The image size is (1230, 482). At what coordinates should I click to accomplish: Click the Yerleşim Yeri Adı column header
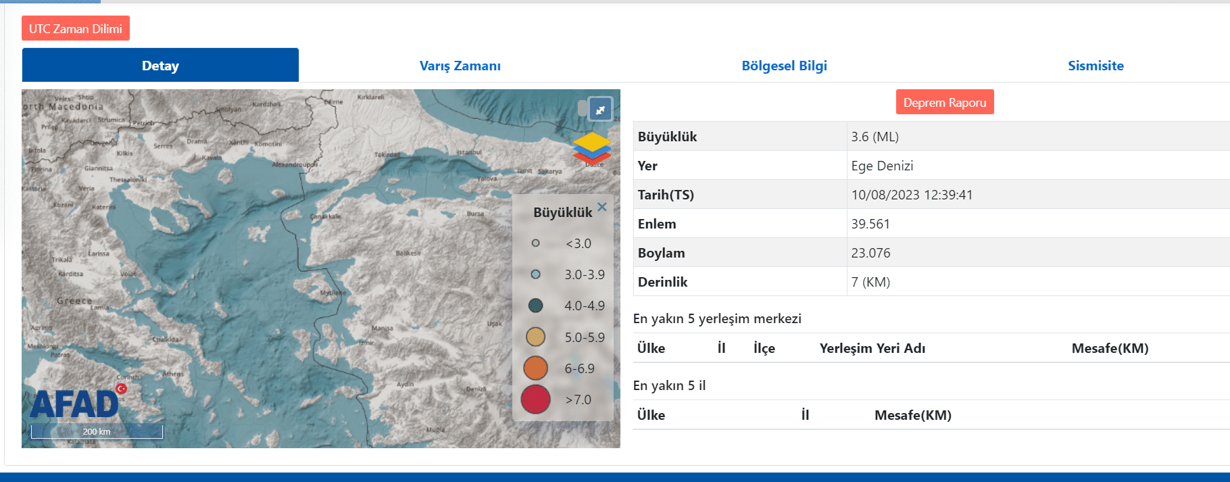pyautogui.click(x=872, y=348)
